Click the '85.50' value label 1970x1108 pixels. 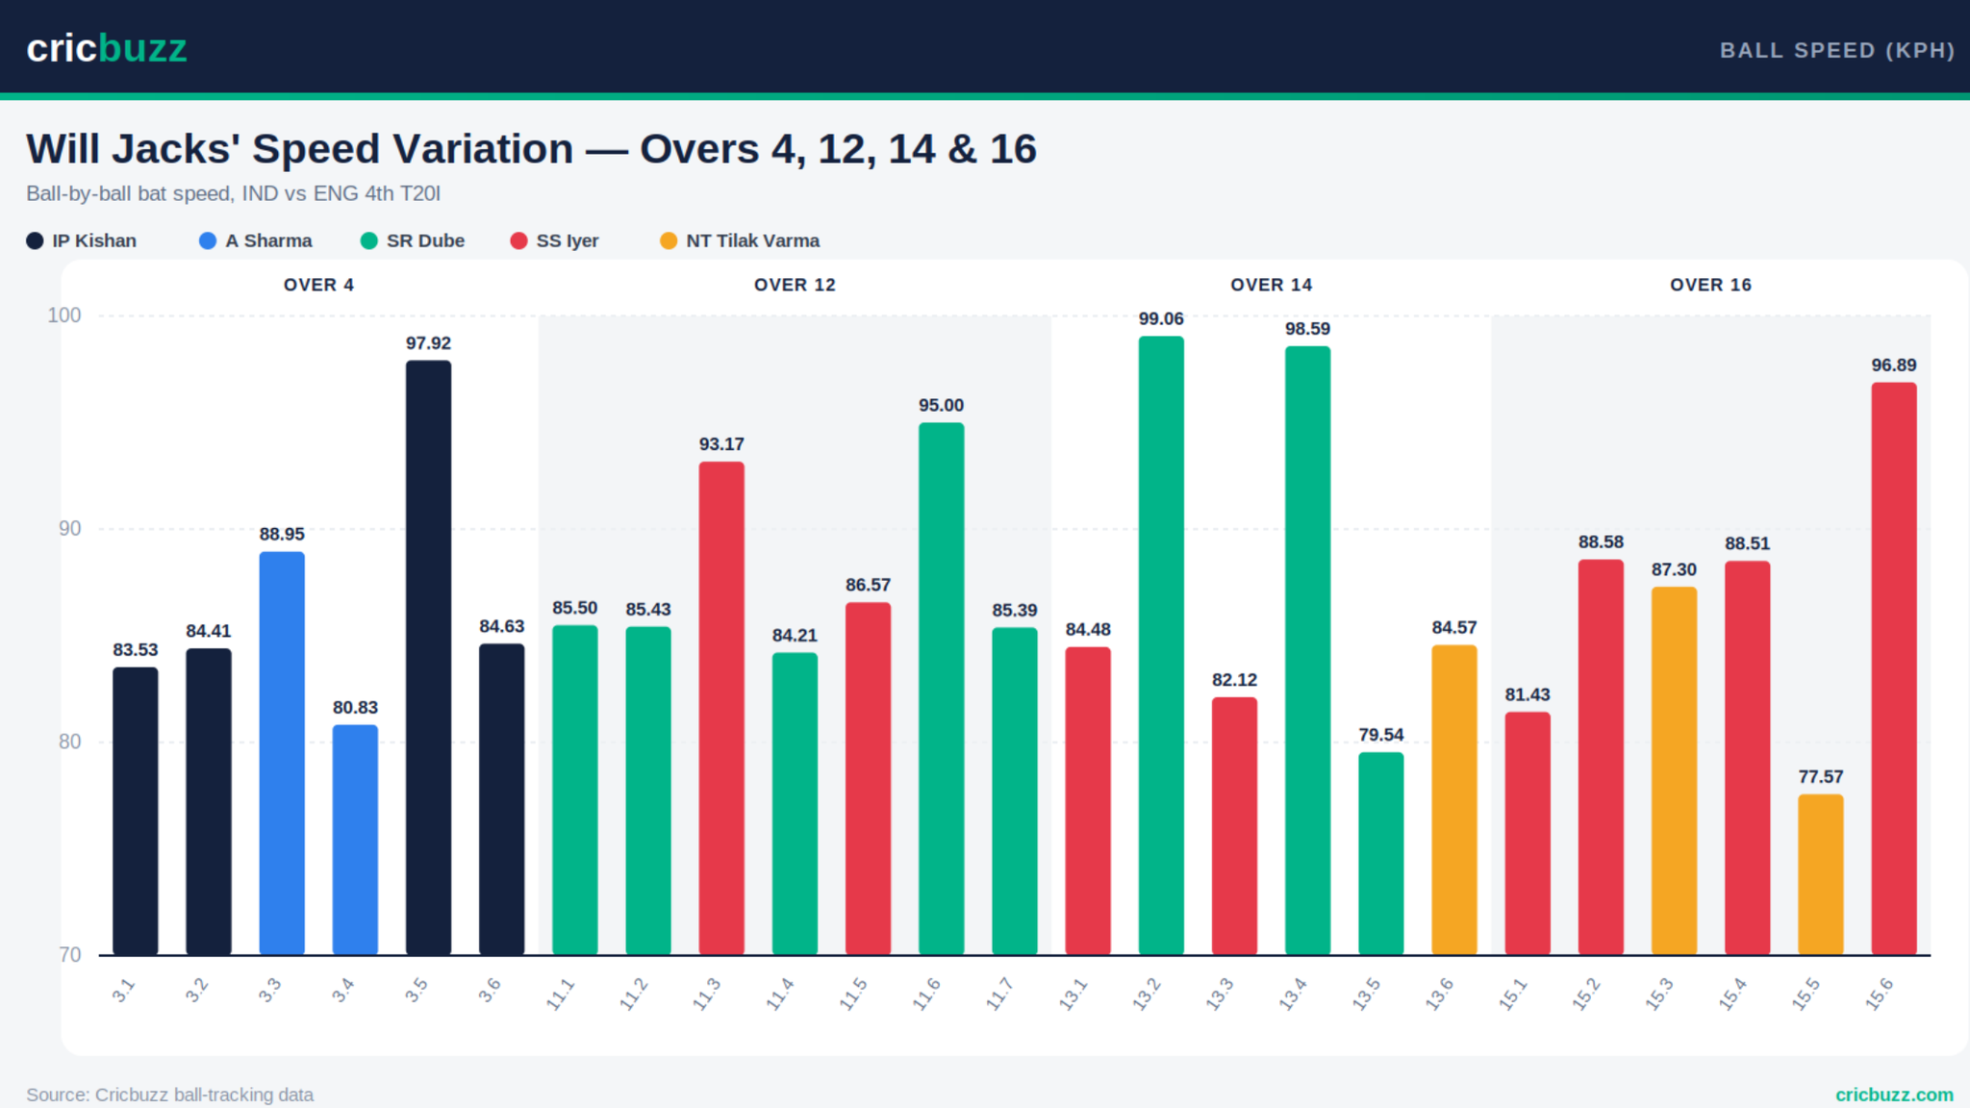[x=575, y=608]
